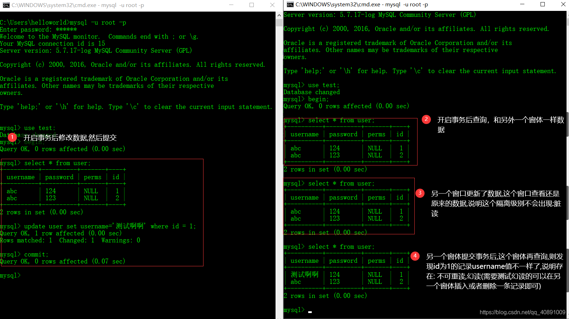Click 'Your MySQL connection id is 15' line
Viewport: 569px width, 319px height.
coord(53,44)
